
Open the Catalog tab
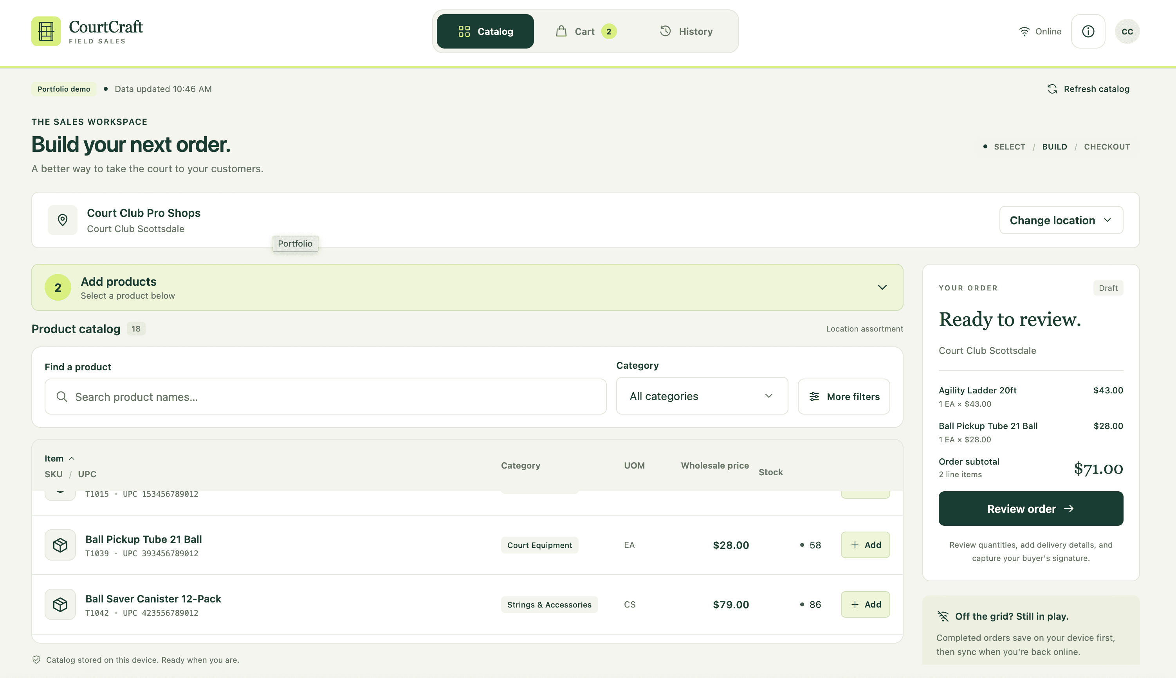click(x=485, y=31)
